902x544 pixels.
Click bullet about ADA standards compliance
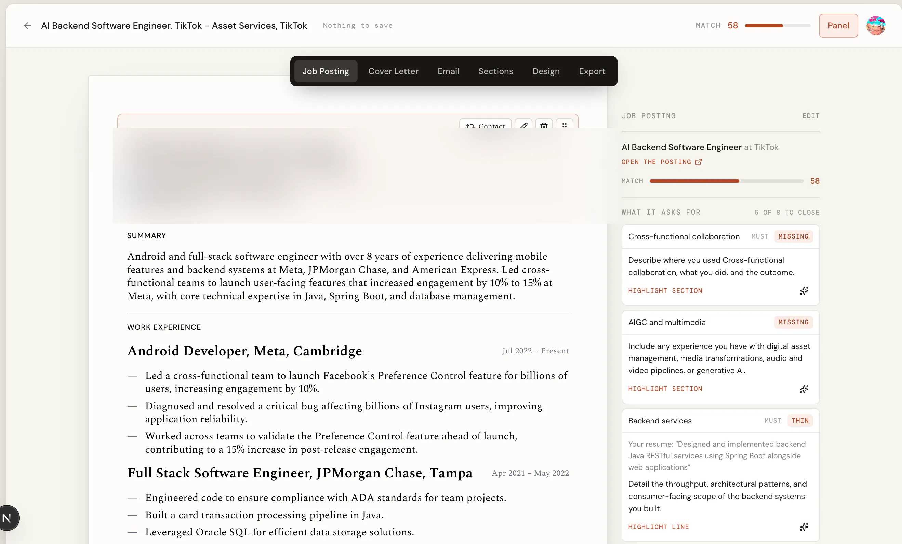326,498
